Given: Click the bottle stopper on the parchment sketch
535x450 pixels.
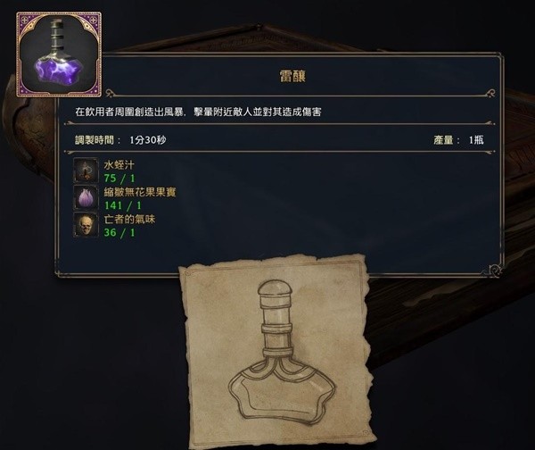Looking at the screenshot, I should [x=275, y=287].
